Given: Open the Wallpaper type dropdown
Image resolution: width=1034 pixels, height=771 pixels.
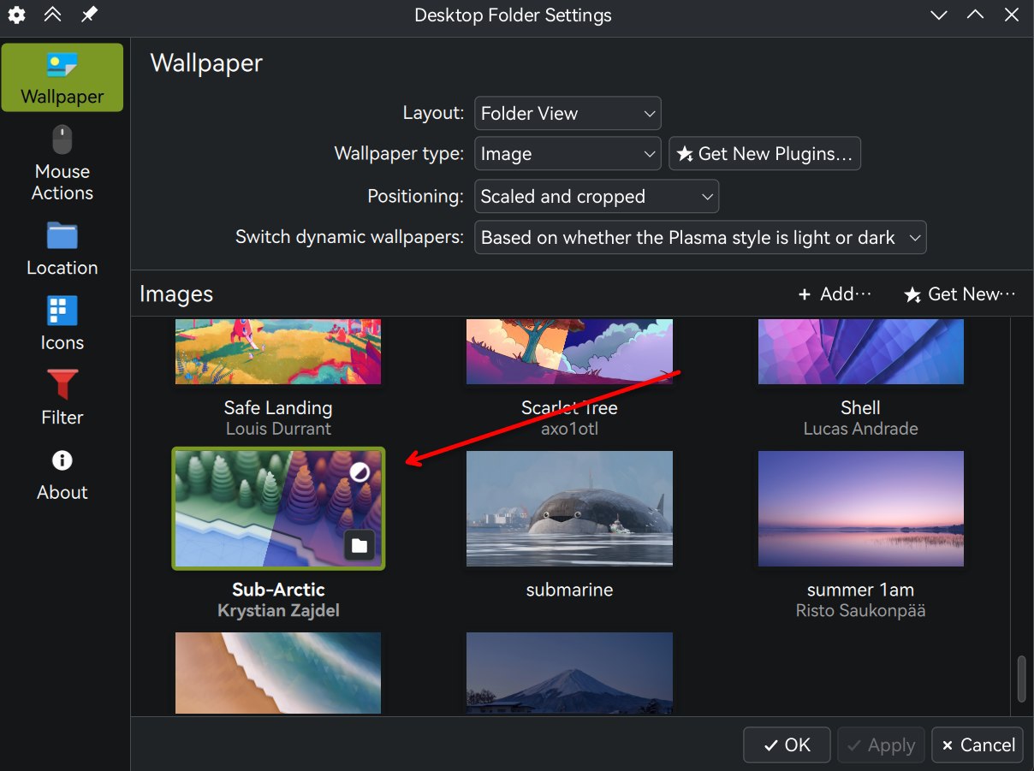Looking at the screenshot, I should tap(568, 153).
